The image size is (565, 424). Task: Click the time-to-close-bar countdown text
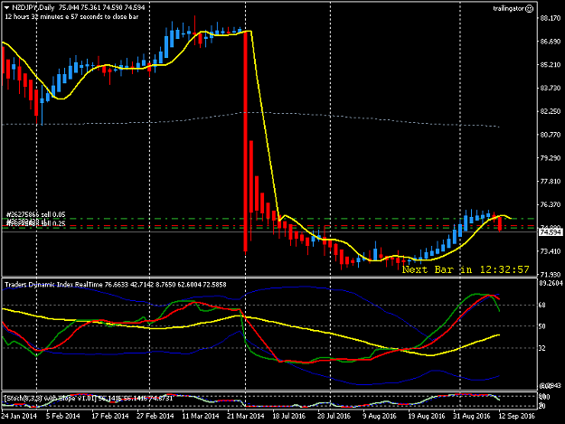(71, 16)
